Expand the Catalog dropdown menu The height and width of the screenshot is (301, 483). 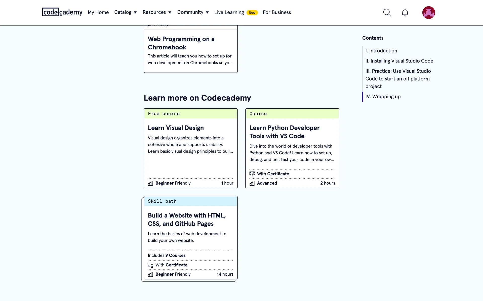[x=125, y=12]
